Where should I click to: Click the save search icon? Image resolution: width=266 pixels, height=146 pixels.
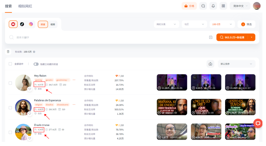click(x=211, y=37)
